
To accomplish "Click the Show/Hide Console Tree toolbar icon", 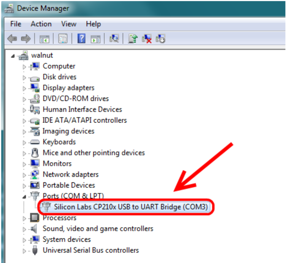I will click(x=44, y=38).
